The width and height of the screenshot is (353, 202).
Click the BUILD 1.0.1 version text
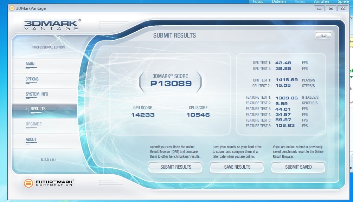(49, 160)
